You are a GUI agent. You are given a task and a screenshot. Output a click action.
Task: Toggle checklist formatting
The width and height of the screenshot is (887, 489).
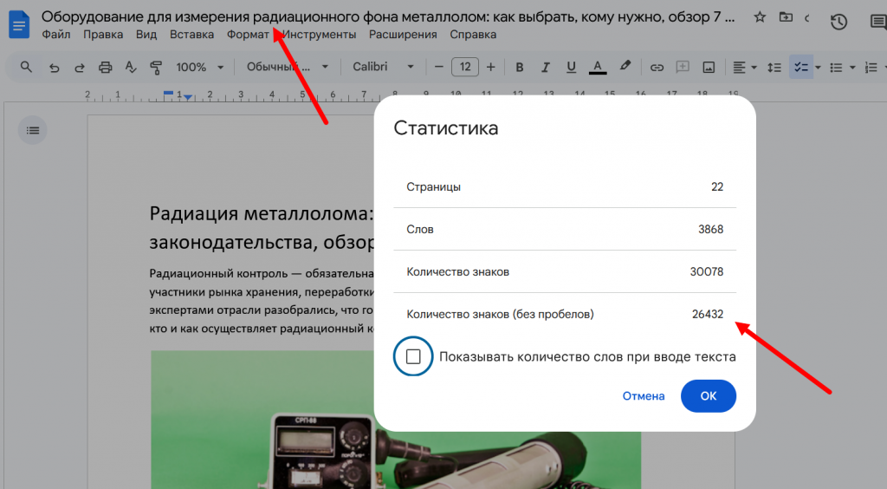tap(800, 68)
